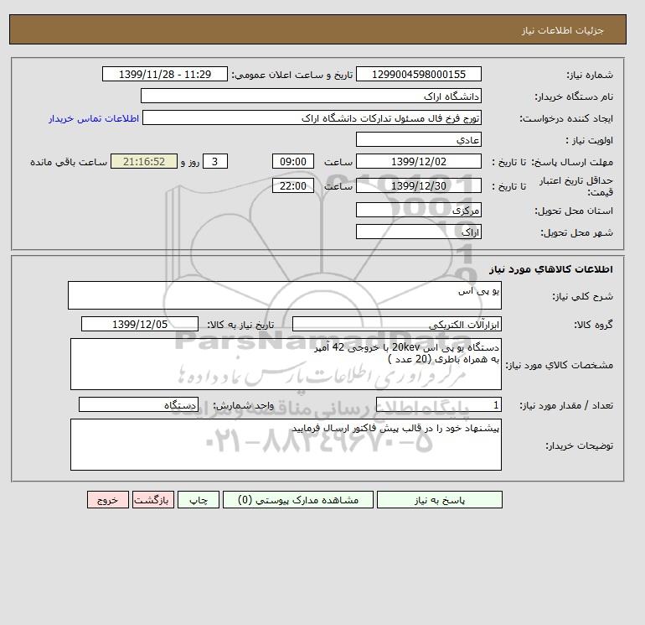Open مشاهده مدارک پیوستی (0) button
The height and width of the screenshot is (625, 645).
coord(298,499)
